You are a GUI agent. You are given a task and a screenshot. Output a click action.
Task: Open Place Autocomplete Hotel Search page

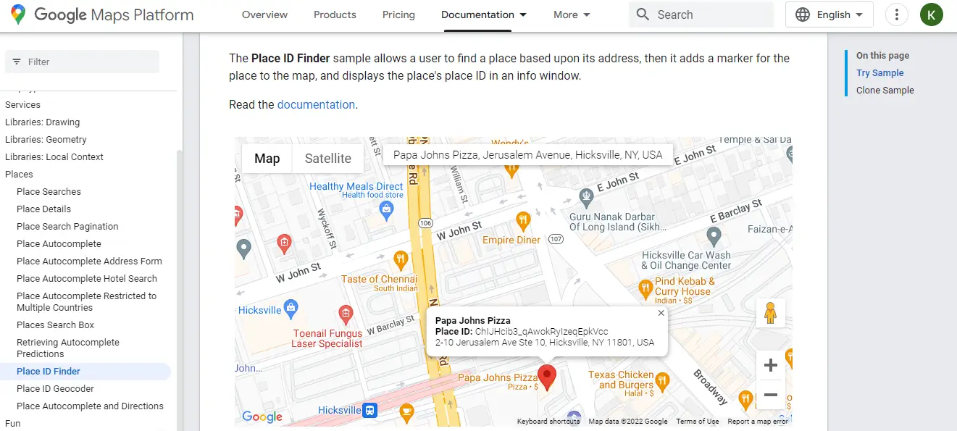point(87,279)
